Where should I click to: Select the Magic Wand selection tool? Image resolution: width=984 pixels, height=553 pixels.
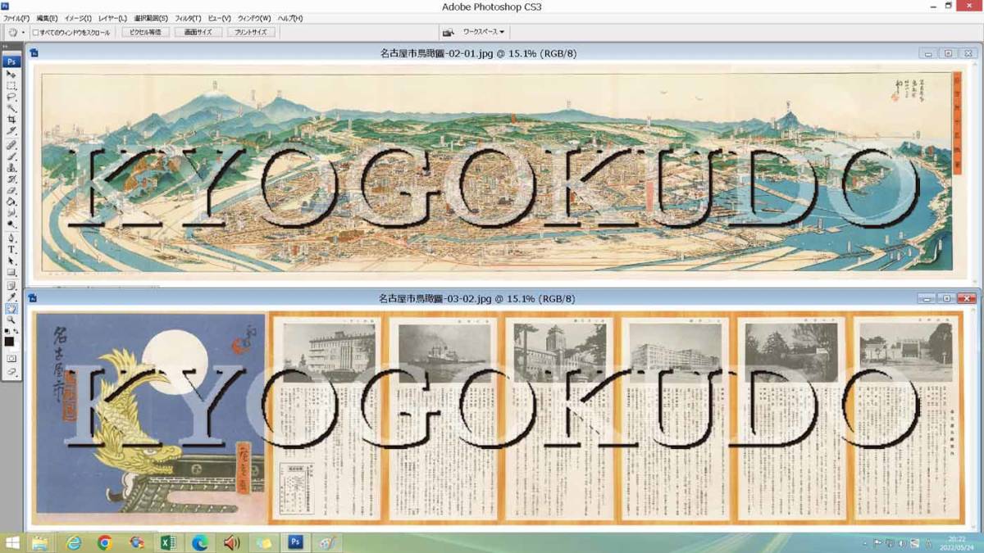point(11,108)
